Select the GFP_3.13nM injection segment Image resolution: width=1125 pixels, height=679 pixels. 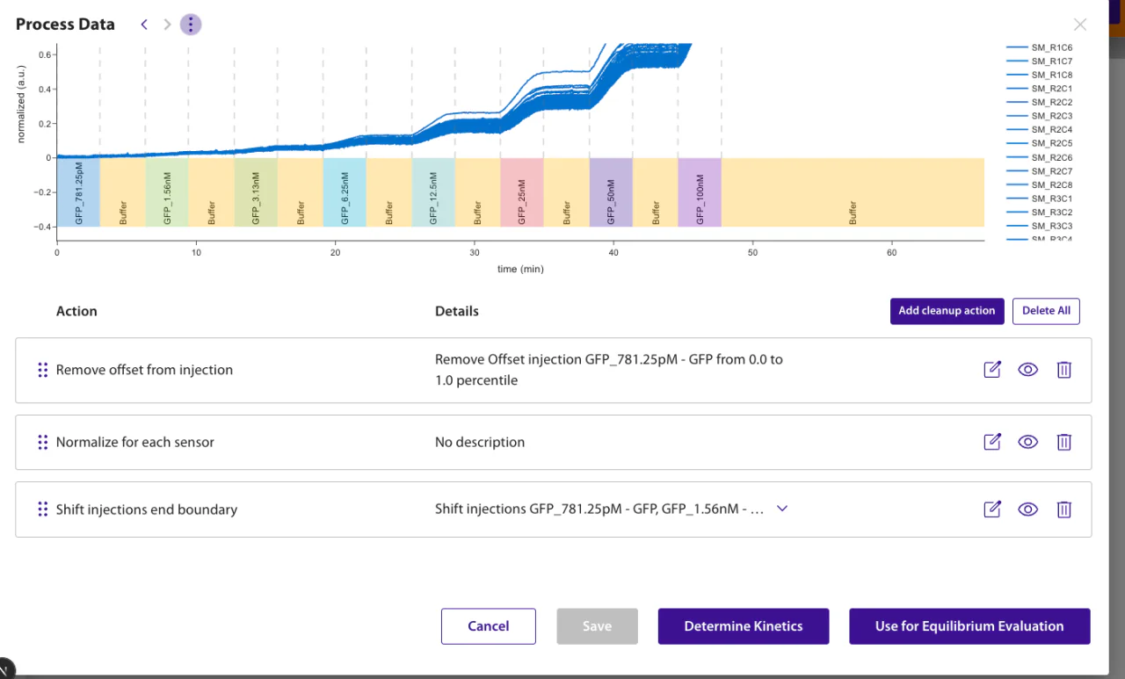point(256,192)
